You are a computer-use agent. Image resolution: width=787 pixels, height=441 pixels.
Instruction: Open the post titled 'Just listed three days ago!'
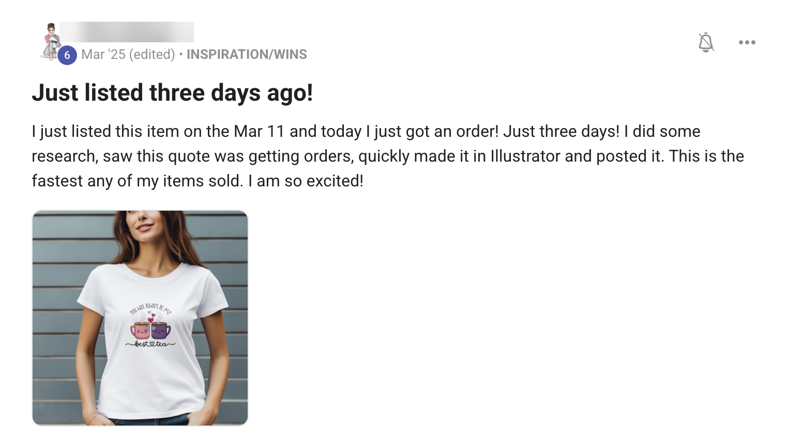(173, 93)
